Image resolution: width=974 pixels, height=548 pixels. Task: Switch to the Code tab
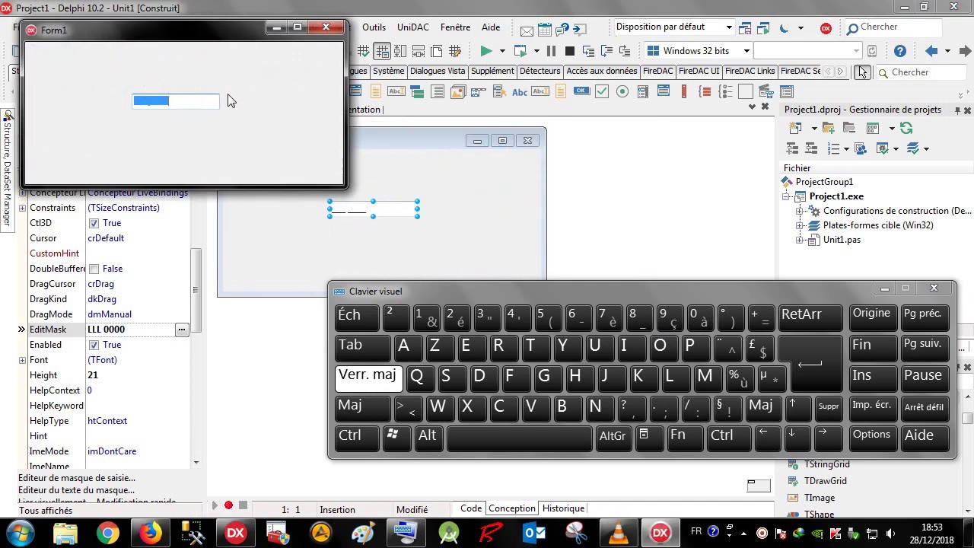point(471,508)
